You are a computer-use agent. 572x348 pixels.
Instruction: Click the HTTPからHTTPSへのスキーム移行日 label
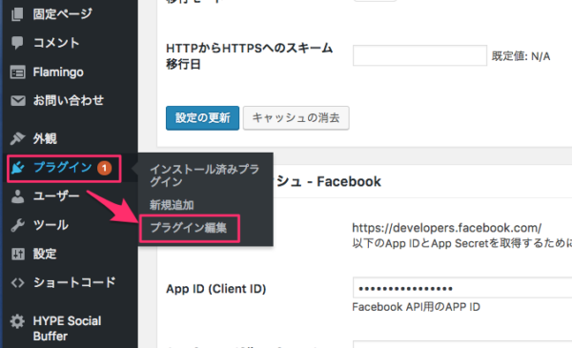(x=249, y=56)
